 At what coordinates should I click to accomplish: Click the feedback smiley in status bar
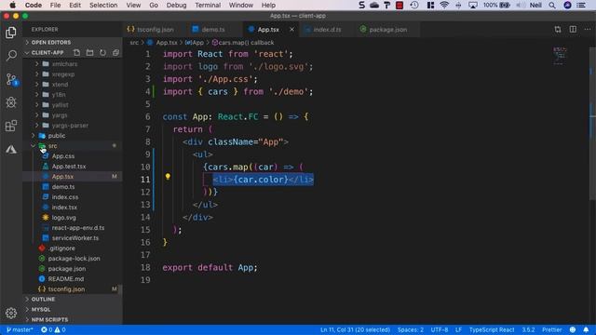point(573,329)
